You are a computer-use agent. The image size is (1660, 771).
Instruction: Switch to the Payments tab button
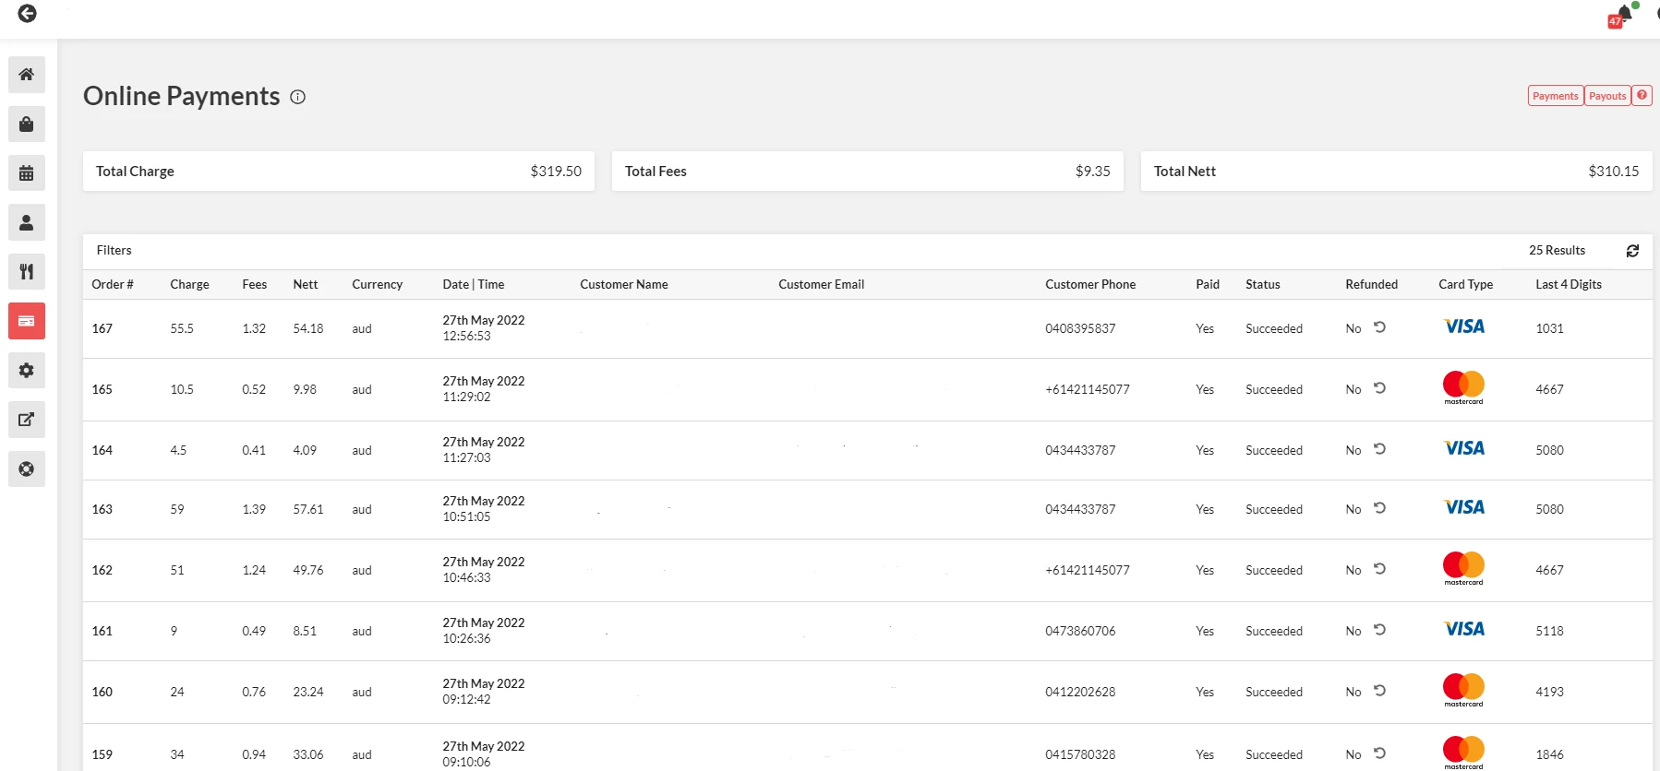[x=1556, y=95]
